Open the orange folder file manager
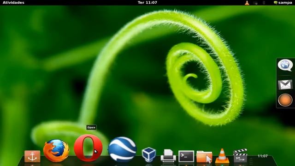 coord(204,156)
